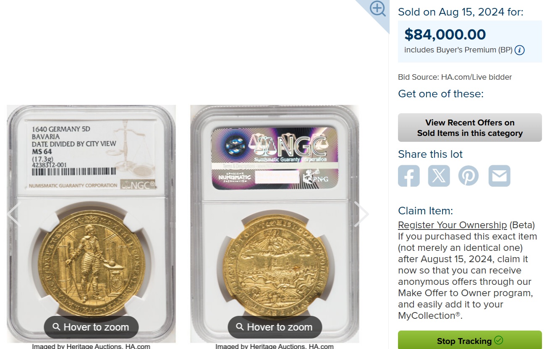The height and width of the screenshot is (349, 547).
Task: Share this lot on Facebook
Action: pos(409,176)
